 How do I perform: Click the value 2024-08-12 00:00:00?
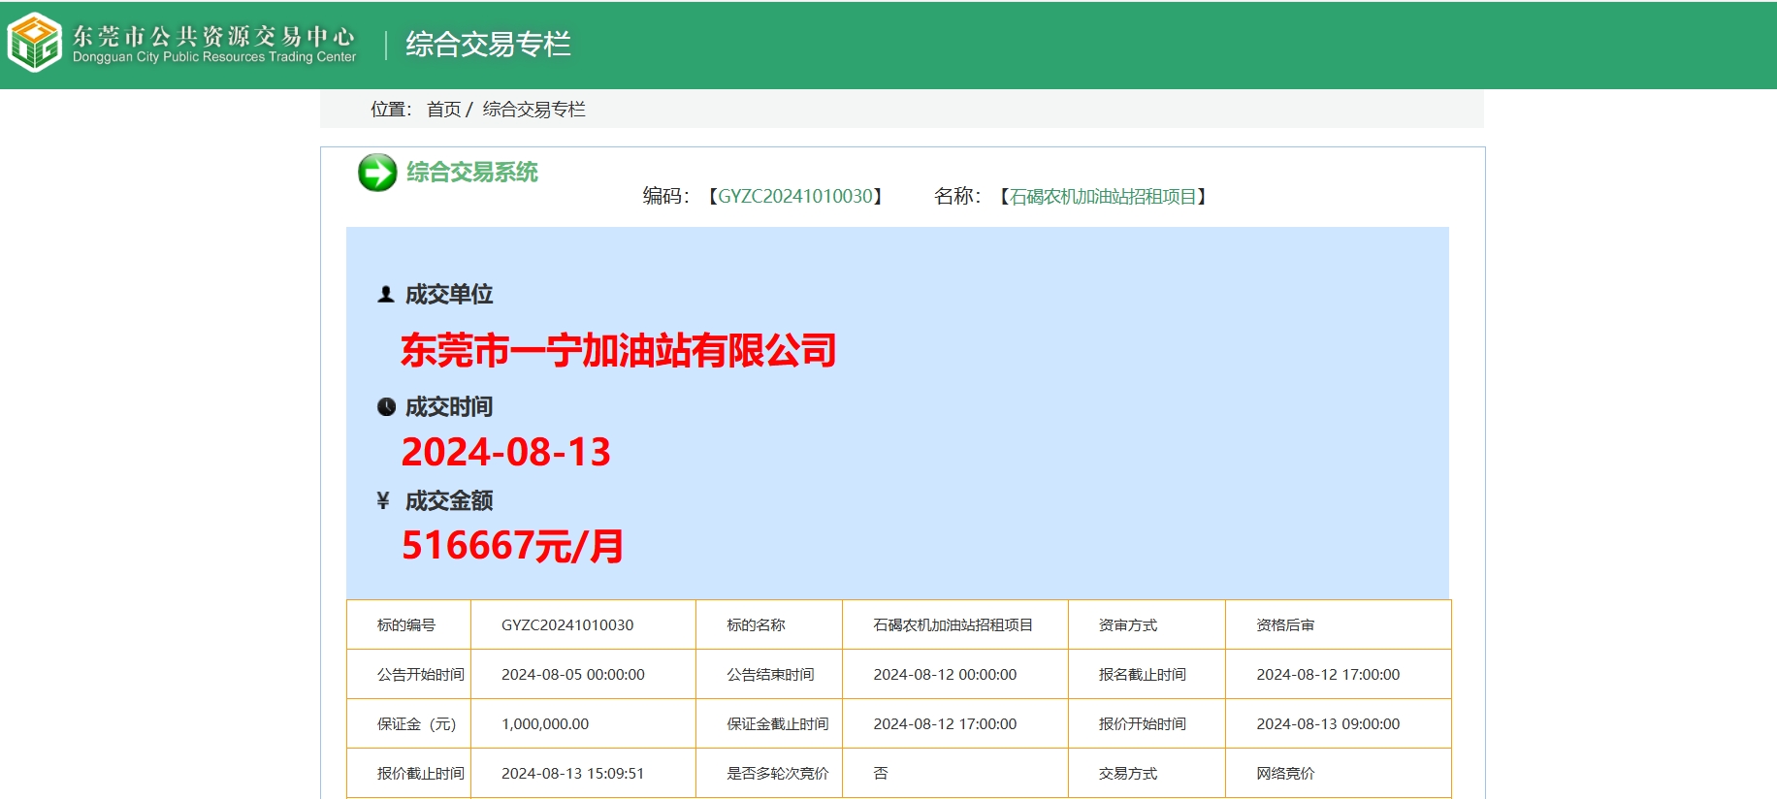945,675
